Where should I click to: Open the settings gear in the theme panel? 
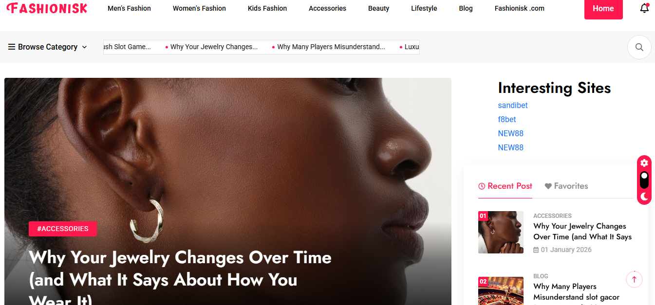coord(644,163)
